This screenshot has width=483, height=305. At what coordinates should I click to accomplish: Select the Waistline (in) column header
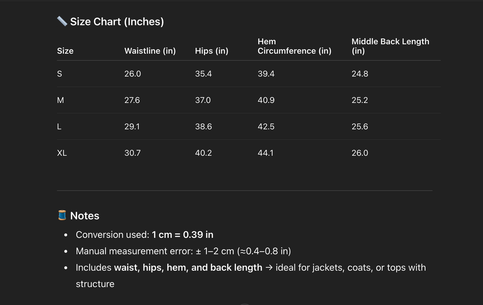pos(150,51)
